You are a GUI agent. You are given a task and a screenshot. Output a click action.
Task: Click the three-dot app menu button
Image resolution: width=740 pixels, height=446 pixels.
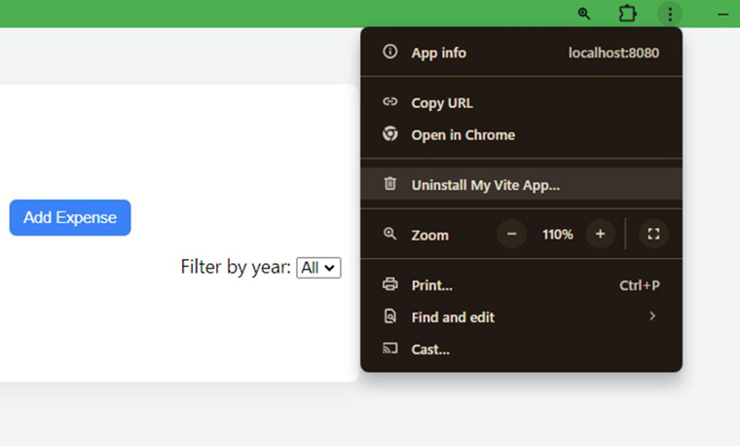tap(670, 14)
